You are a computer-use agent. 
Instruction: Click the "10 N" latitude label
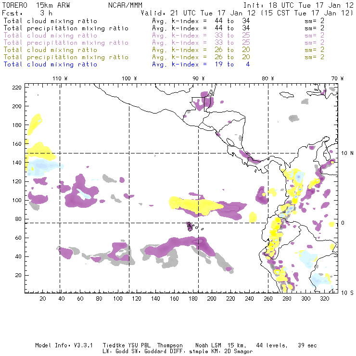347,153
